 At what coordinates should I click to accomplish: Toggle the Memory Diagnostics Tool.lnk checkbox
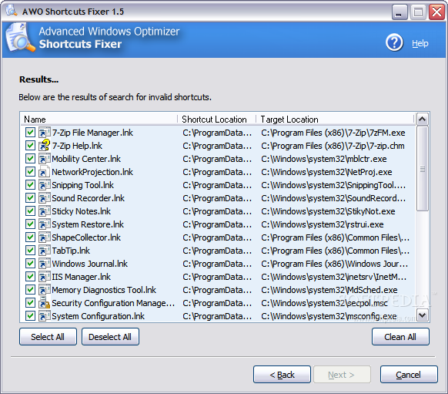click(x=30, y=290)
